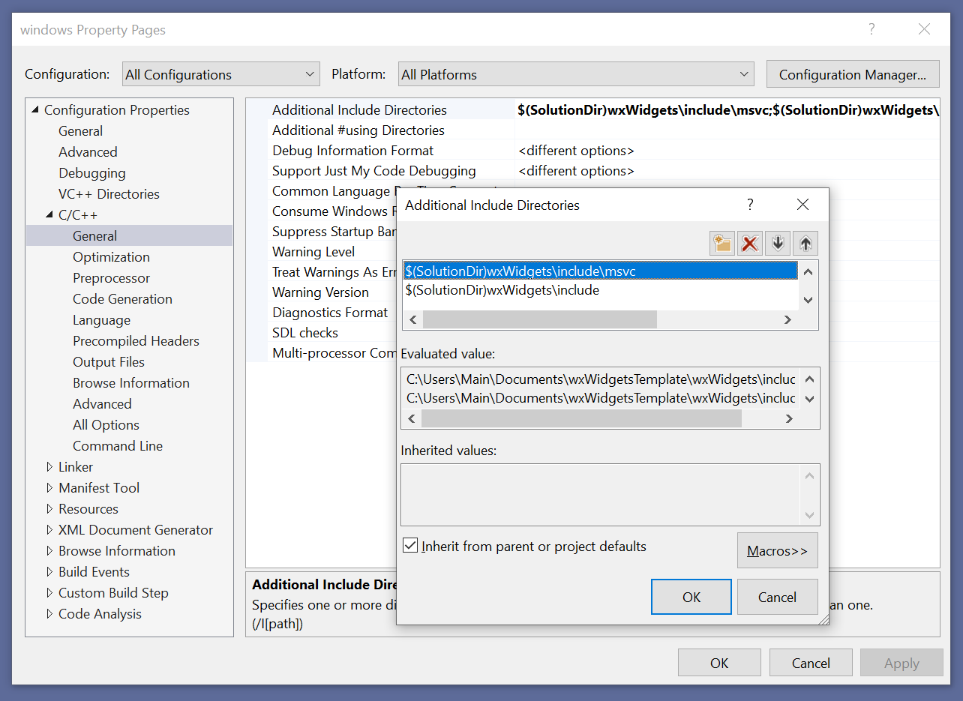Click the Move Line Down arrow icon
Viewport: 963px width, 701px height.
778,243
